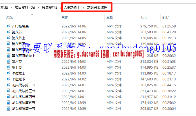Sort by the 时长 column header
Image resolution: width=196 pixels, height=116 pixels.
coord(166,18)
